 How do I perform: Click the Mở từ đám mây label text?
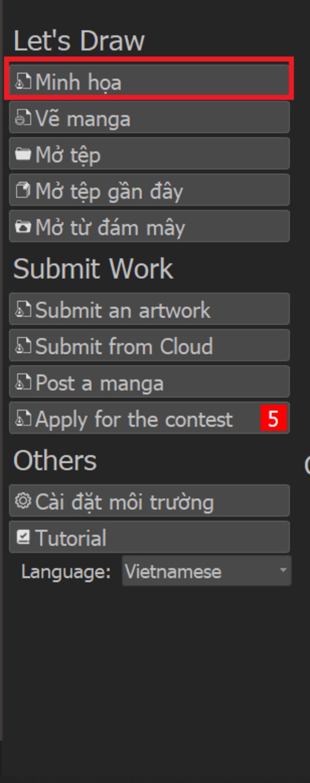(110, 227)
